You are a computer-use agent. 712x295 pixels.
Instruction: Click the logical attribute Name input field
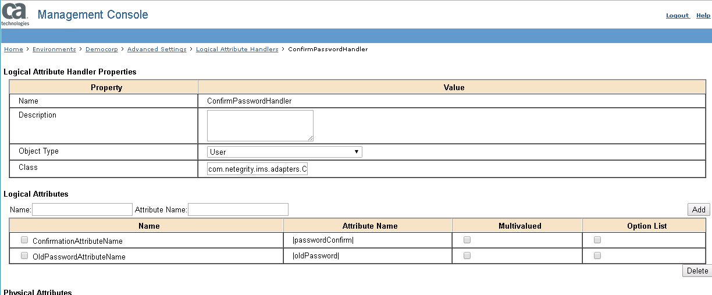[x=82, y=209]
